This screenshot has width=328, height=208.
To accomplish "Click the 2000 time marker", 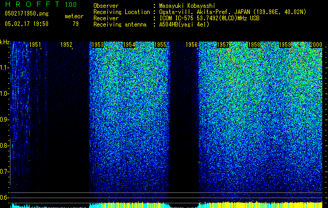I will [316, 45].
